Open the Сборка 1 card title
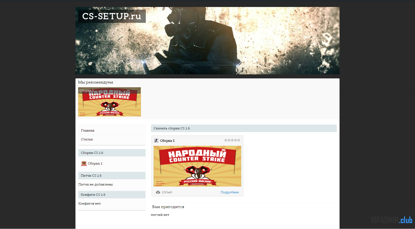This screenshot has height=229, width=415. click(167, 141)
